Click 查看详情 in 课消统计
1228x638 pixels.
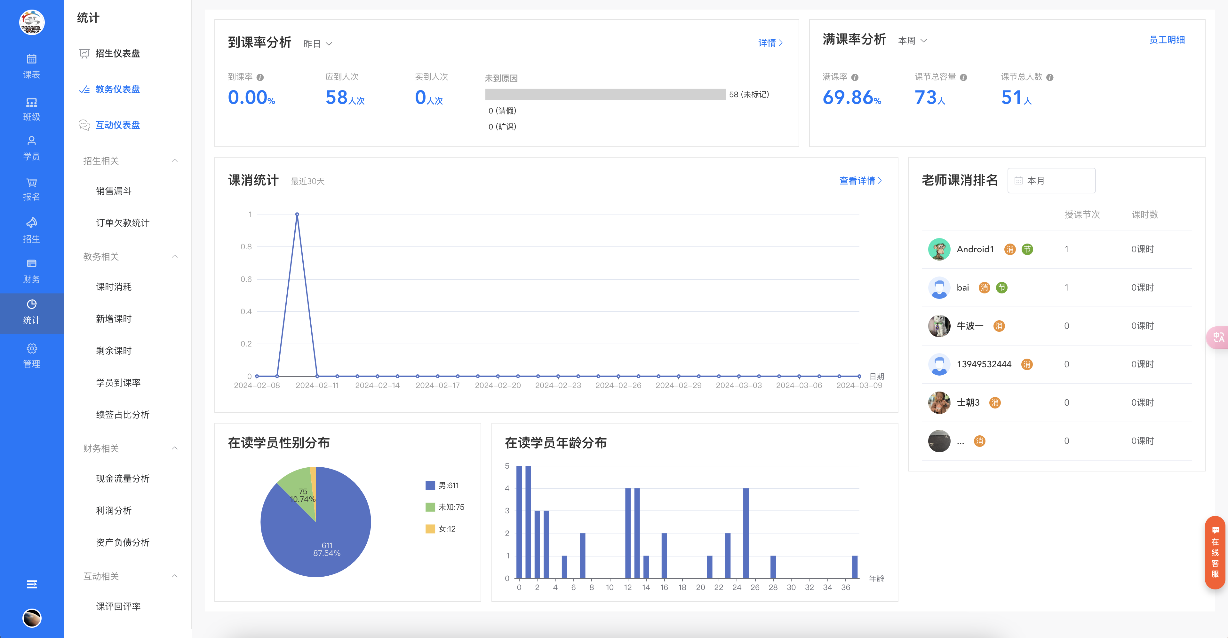point(860,181)
